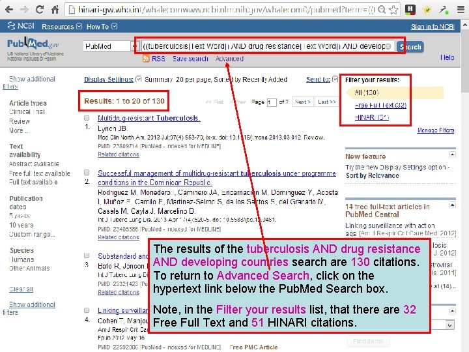Viewport: 469px width, 352px height.
Task: Click the yellow star extension icon
Action: [427, 10]
